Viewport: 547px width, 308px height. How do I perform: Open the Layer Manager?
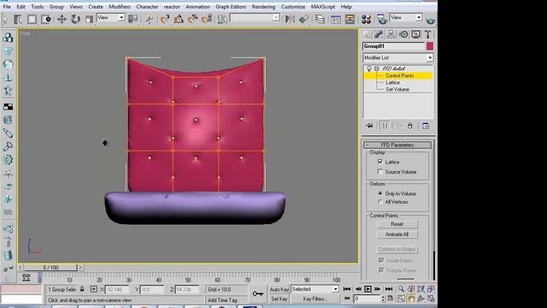[x=320, y=19]
